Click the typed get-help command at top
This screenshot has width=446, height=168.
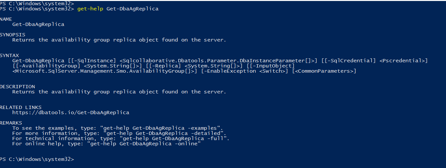[x=118, y=9]
